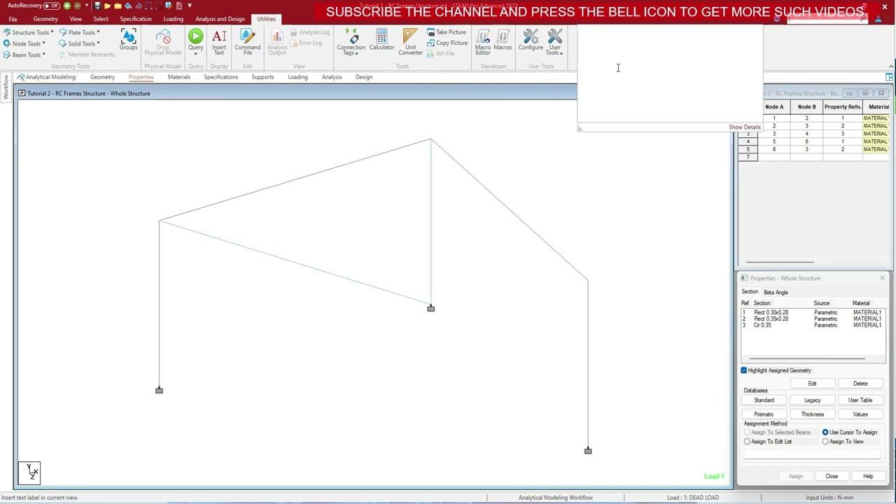
Task: Open the Macros list
Action: click(503, 40)
